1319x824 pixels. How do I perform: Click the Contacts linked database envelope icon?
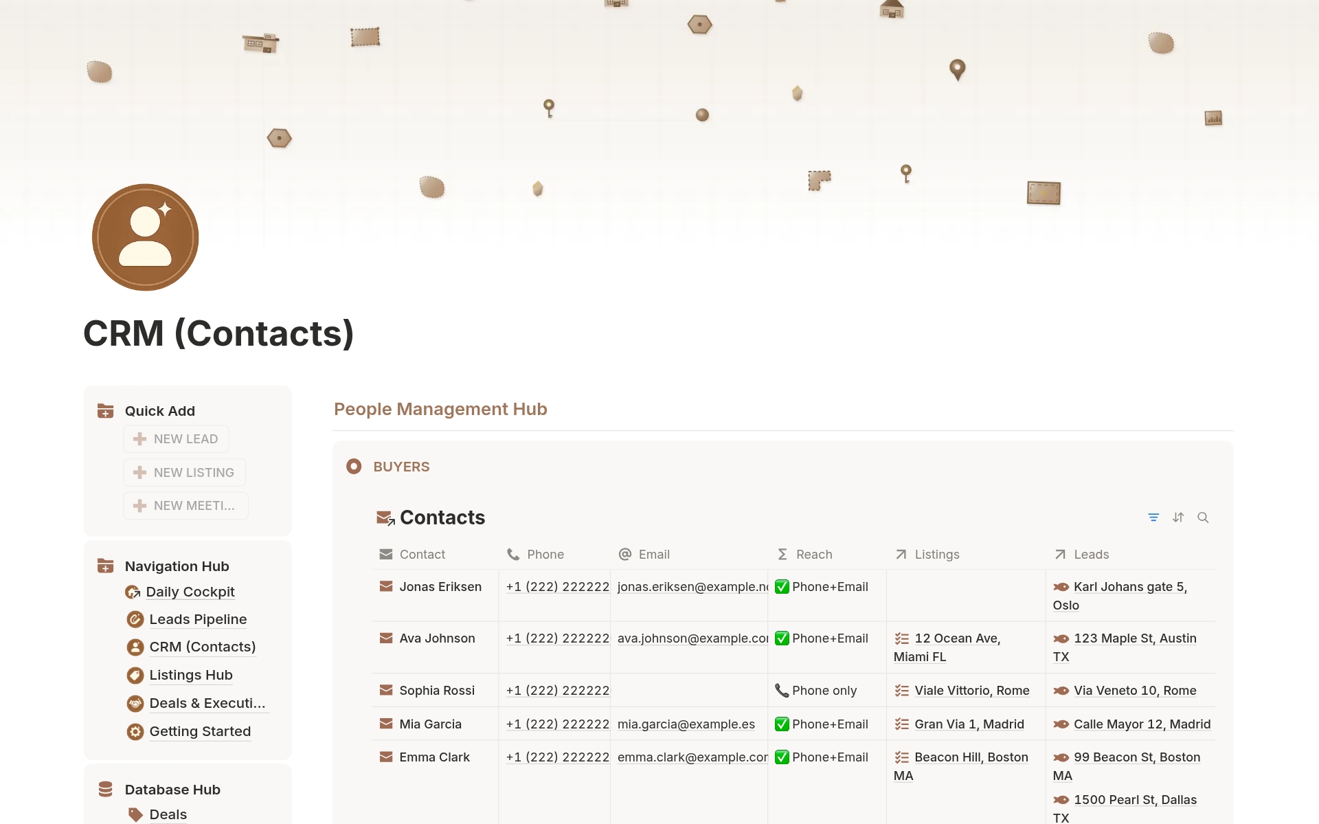[x=385, y=518]
